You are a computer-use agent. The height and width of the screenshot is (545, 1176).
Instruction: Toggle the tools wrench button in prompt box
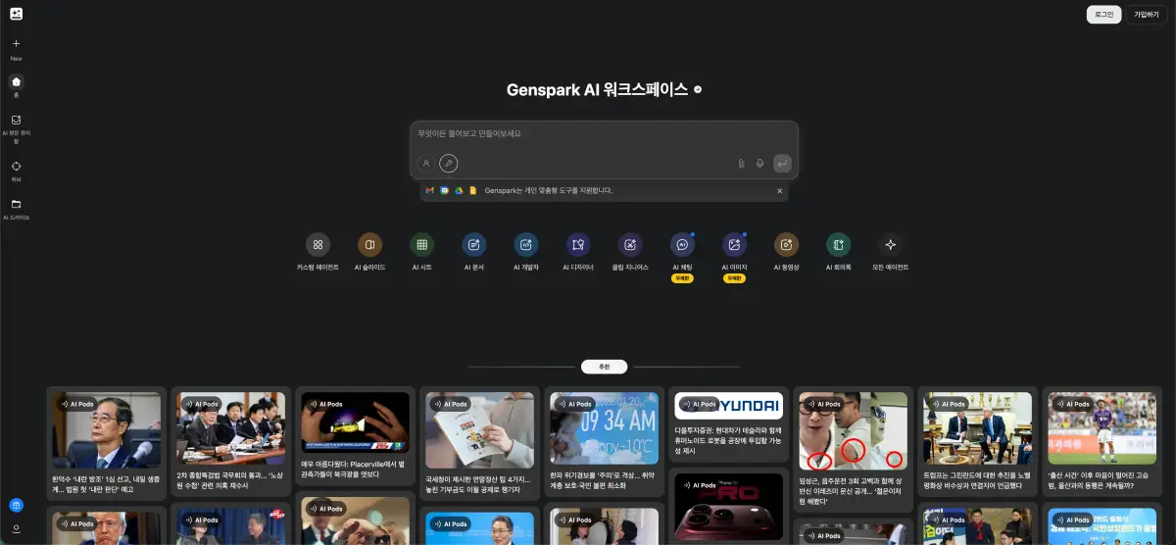click(449, 164)
